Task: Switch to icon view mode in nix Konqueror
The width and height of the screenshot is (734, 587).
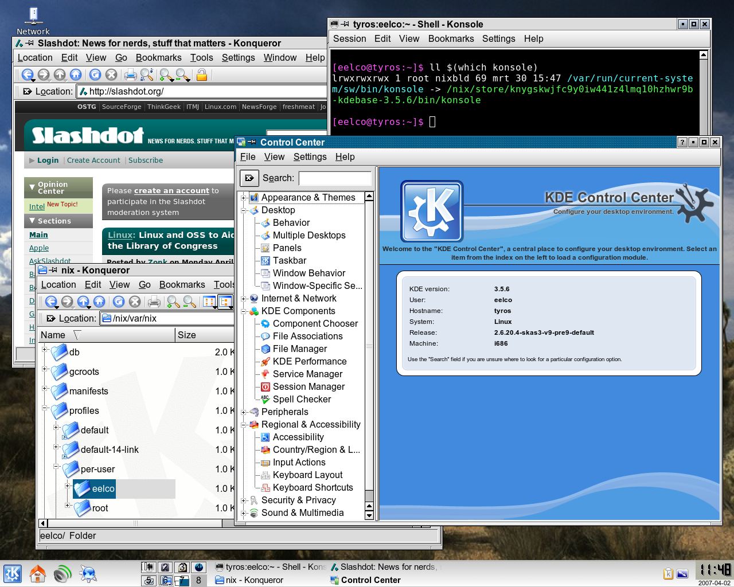Action: [x=209, y=302]
